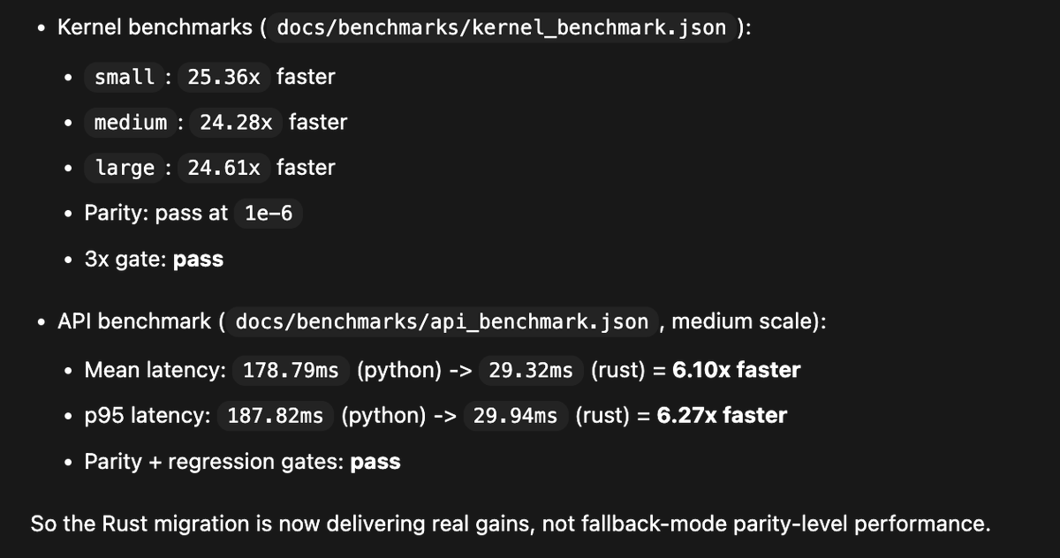Select the 'large' inline code label

tap(125, 168)
